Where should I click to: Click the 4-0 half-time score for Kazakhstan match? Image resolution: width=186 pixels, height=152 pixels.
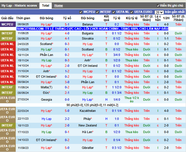click(x=166, y=111)
